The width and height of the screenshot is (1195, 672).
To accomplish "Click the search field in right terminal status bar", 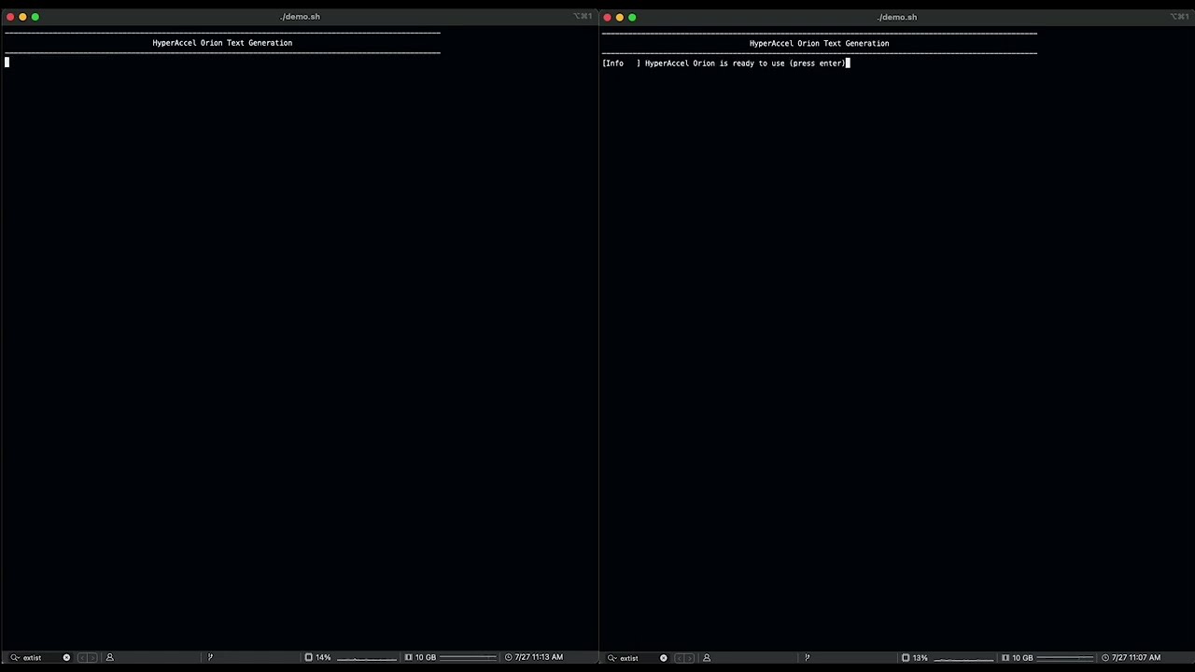I will (637, 657).
